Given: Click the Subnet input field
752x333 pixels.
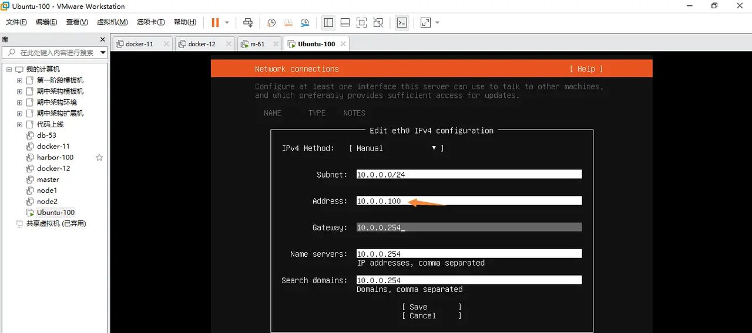Looking at the screenshot, I should 469,174.
